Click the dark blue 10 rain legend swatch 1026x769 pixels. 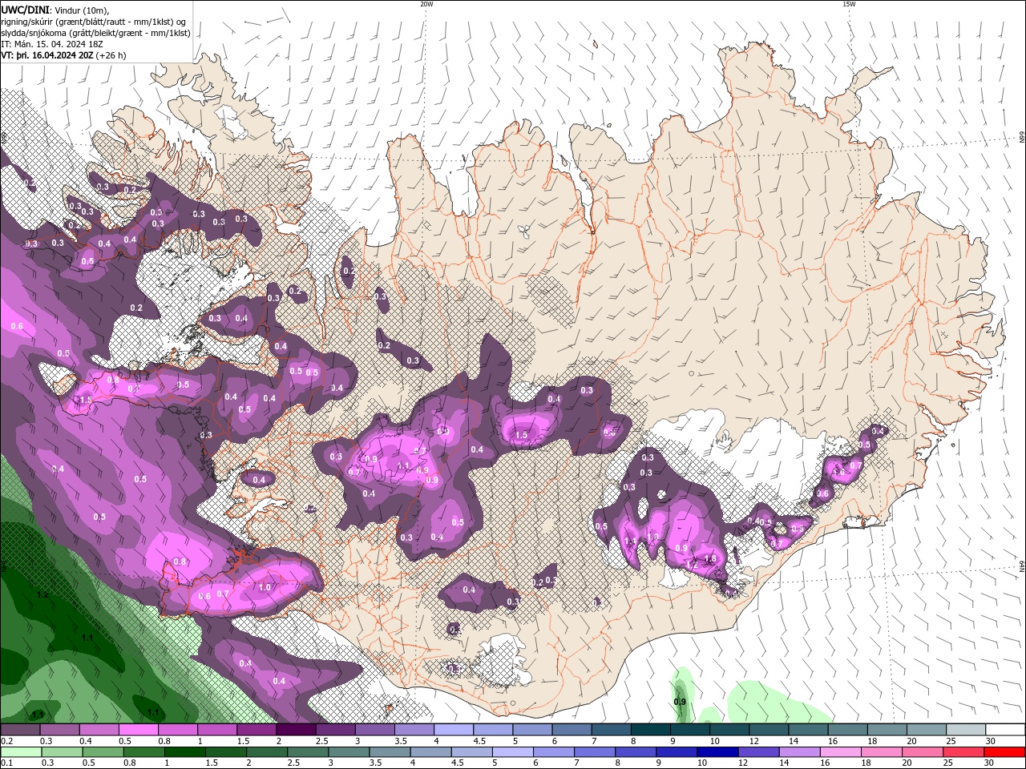tap(716, 752)
